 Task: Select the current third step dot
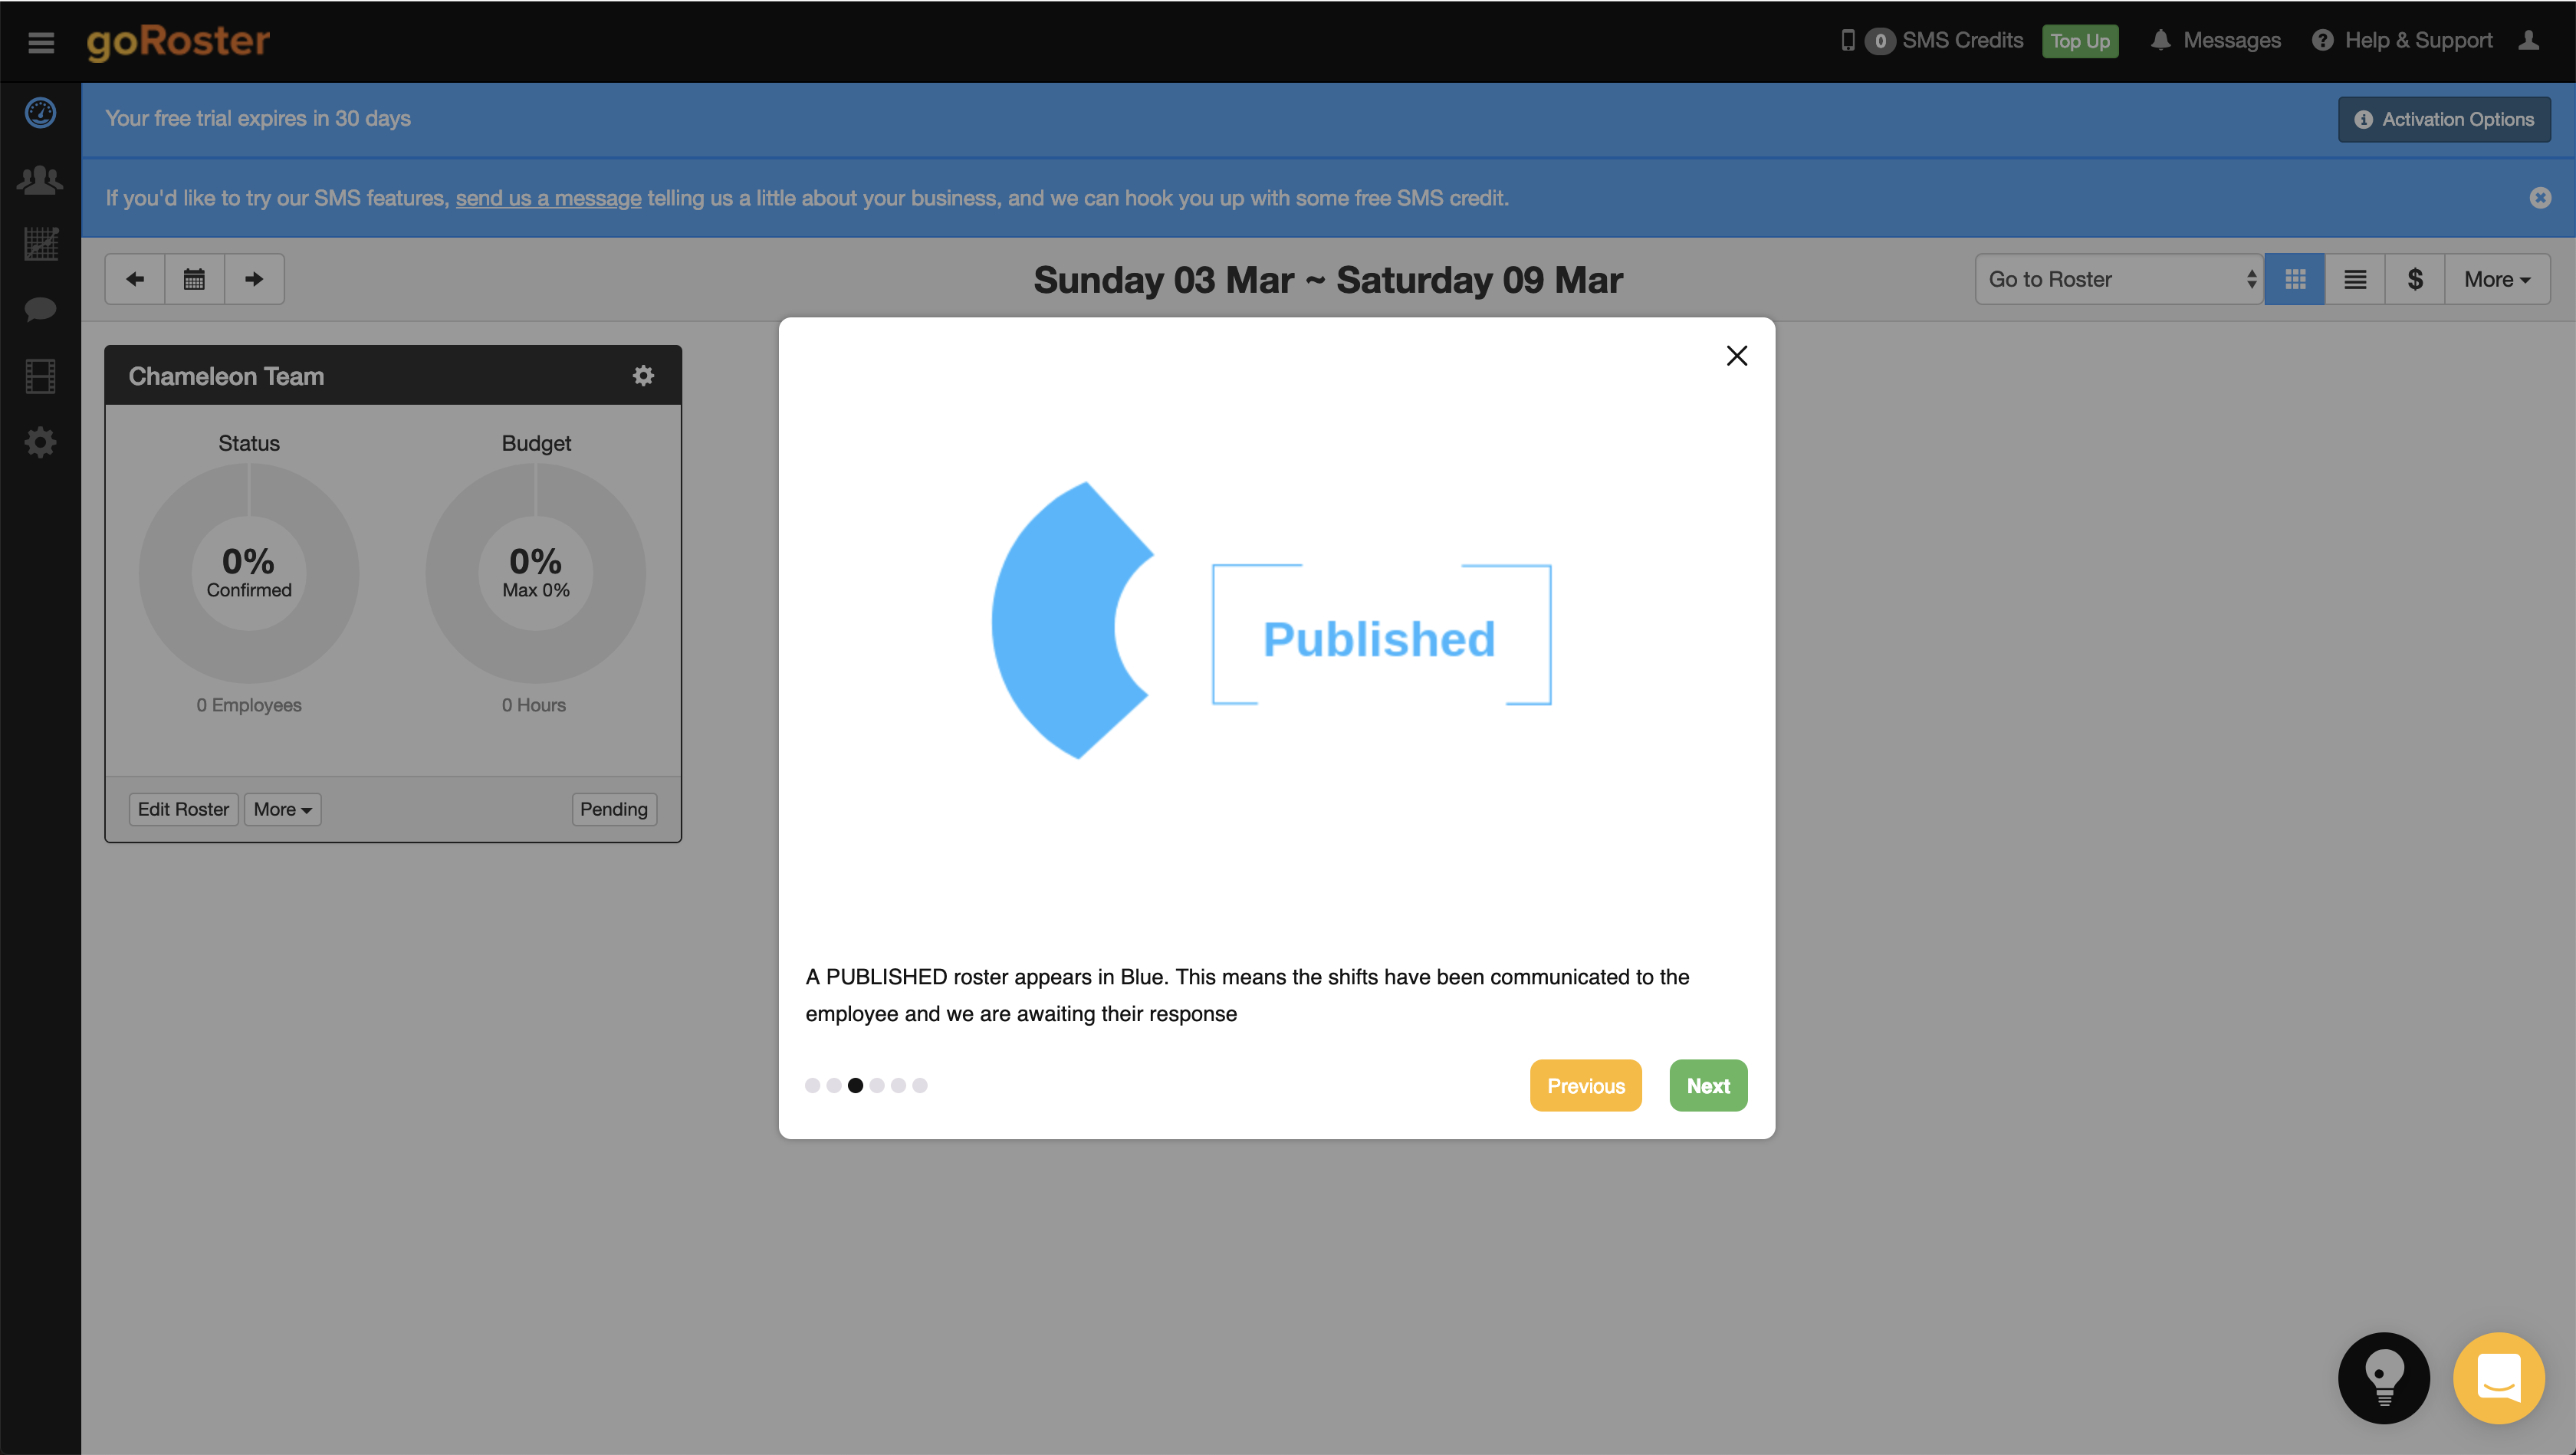[855, 1085]
